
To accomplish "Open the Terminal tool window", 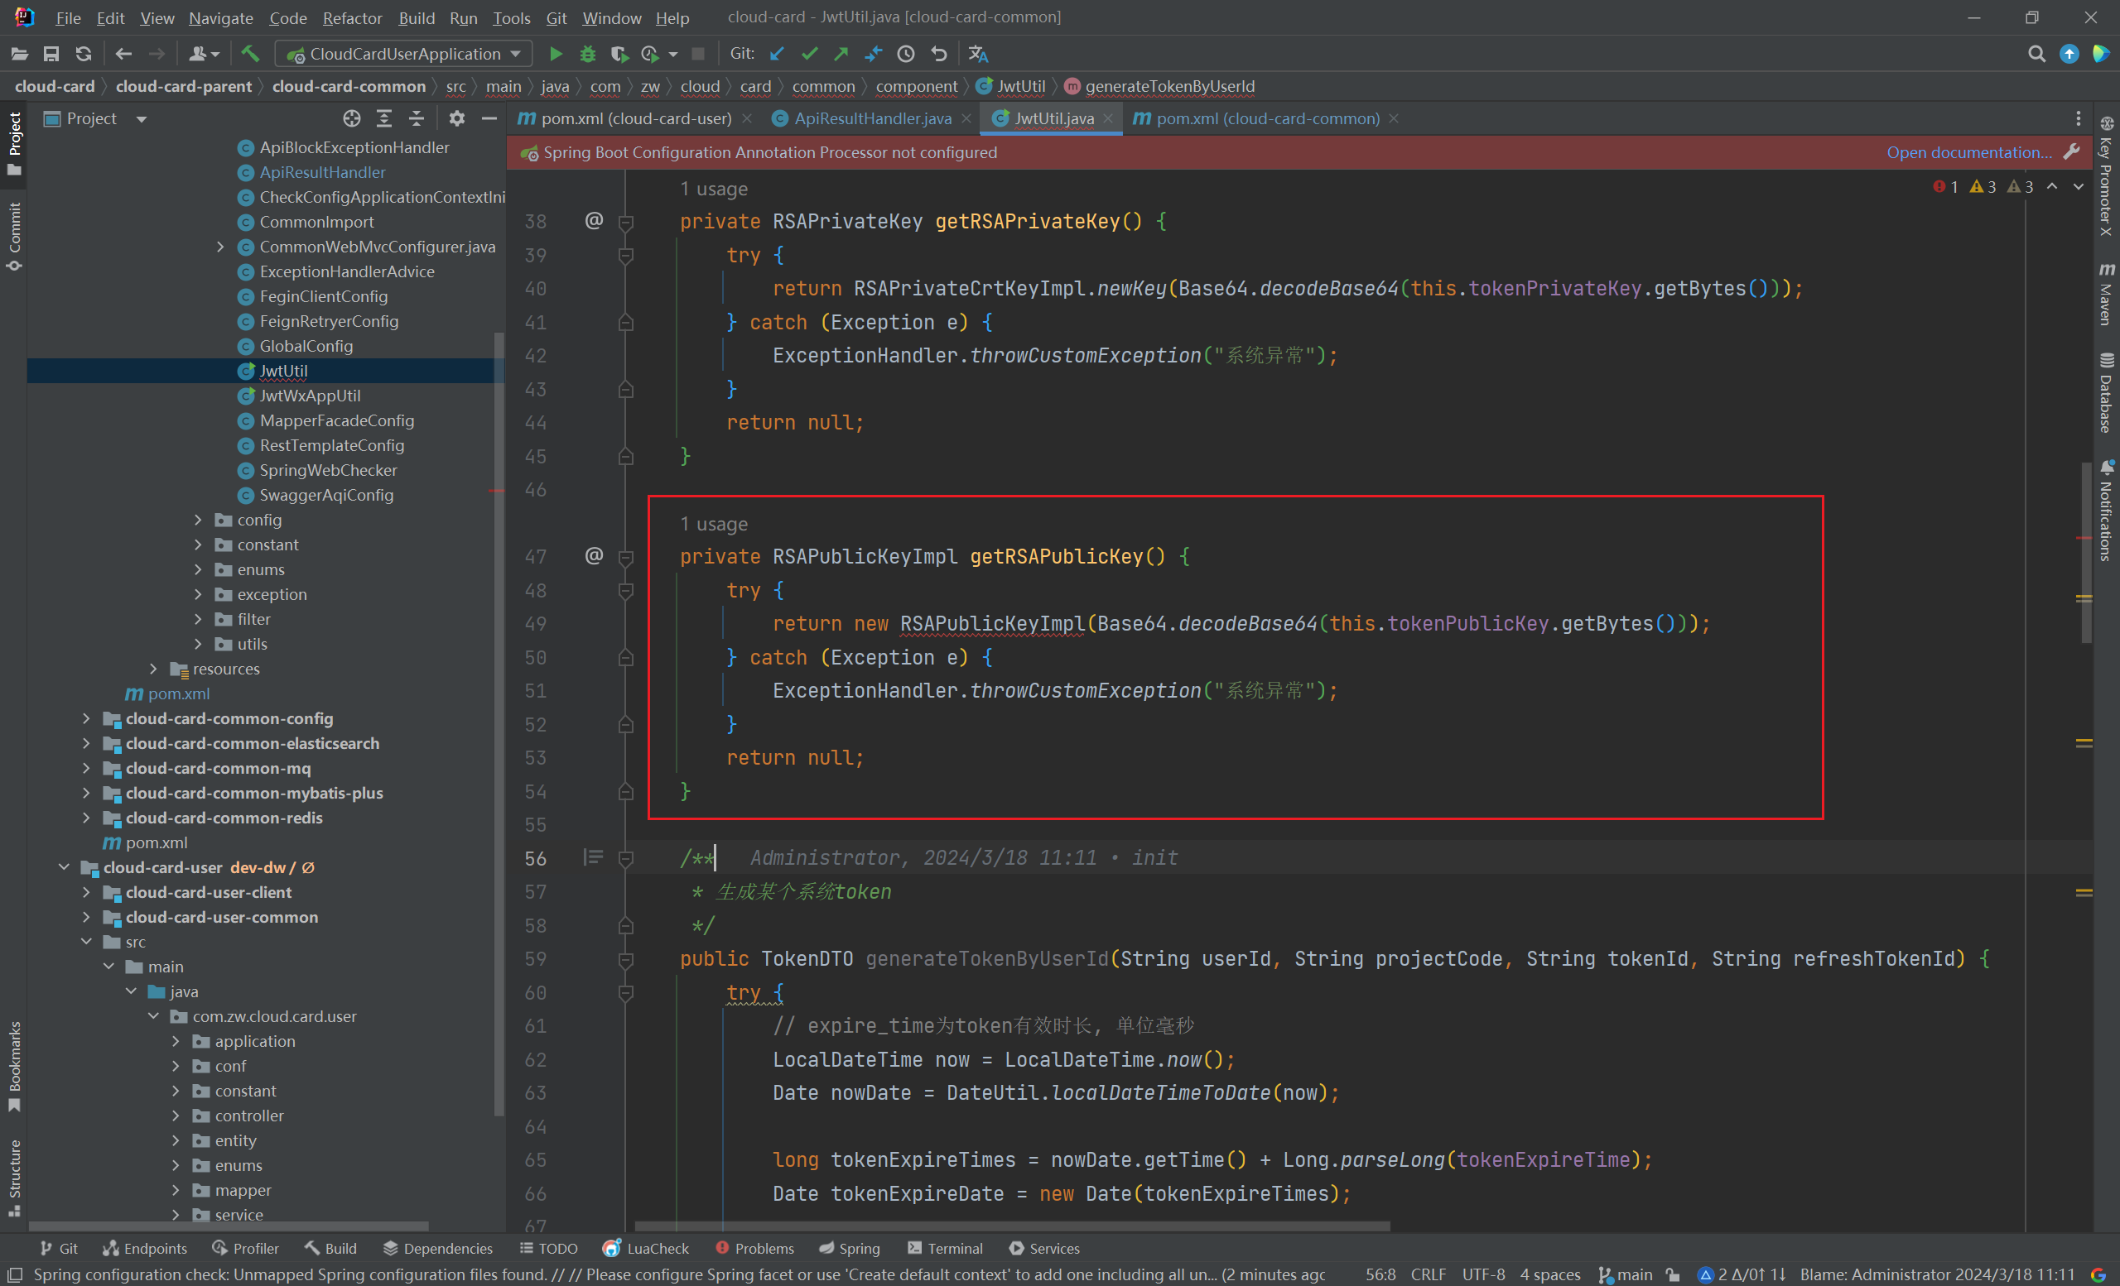I will coord(945,1248).
